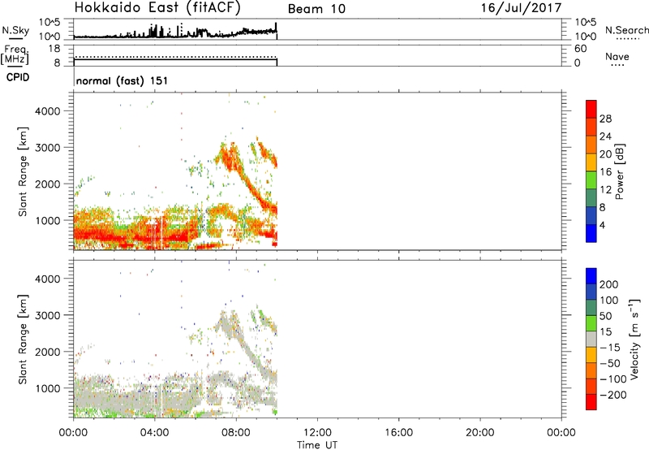Click the right '10^0' noise axis tick
Screen dimensions: 649x450
[585, 37]
